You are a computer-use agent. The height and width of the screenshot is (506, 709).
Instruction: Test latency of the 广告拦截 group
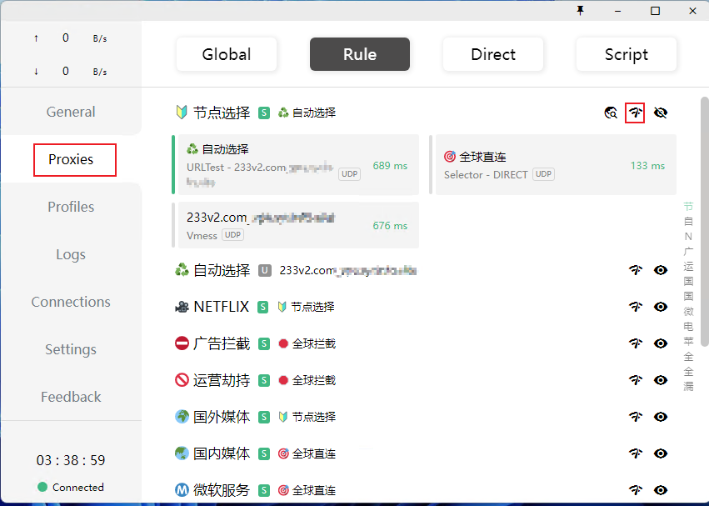(x=636, y=343)
